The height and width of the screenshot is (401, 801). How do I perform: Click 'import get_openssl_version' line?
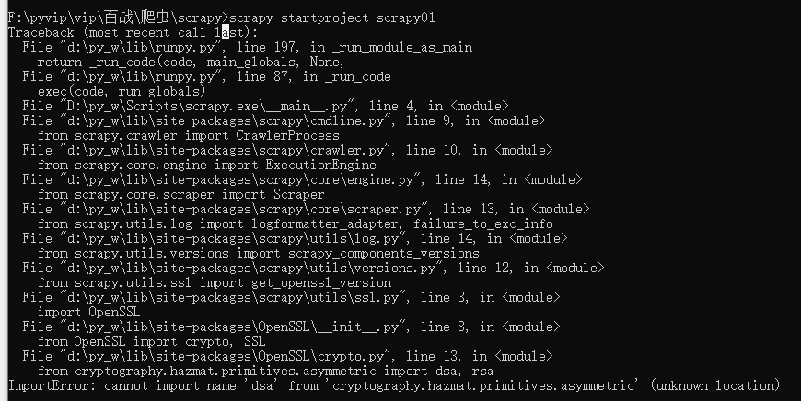click(215, 282)
